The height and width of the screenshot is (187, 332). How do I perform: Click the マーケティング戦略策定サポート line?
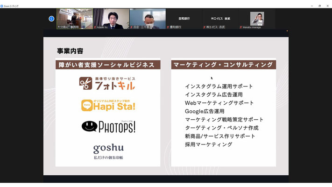click(224, 120)
